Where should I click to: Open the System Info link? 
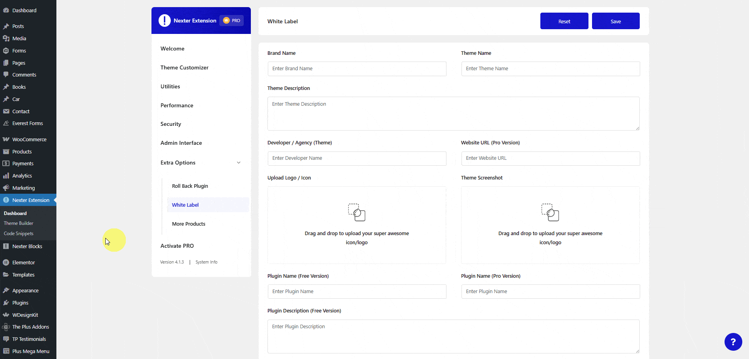206,262
